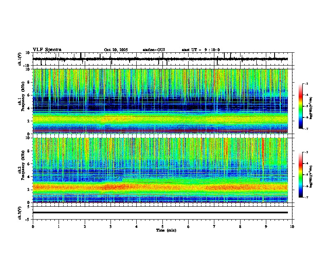Click the ch.1 color scale bar

301,106
